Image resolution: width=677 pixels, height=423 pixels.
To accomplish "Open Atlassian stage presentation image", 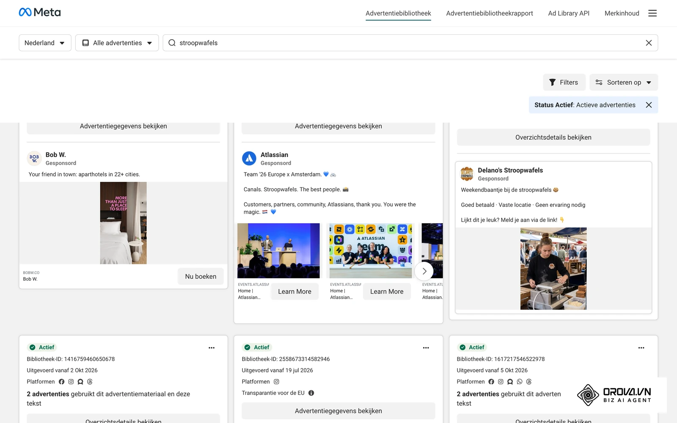I will [x=278, y=250].
